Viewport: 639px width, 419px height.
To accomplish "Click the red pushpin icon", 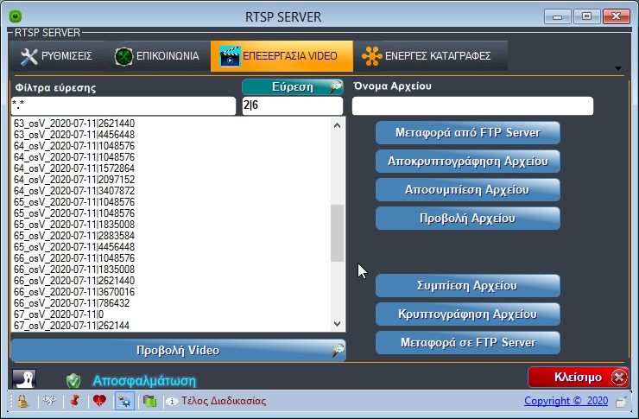I will click(x=75, y=401).
